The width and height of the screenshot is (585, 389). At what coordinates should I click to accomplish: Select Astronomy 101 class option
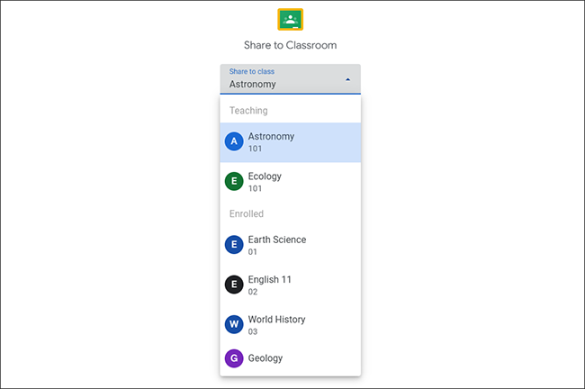(x=291, y=142)
